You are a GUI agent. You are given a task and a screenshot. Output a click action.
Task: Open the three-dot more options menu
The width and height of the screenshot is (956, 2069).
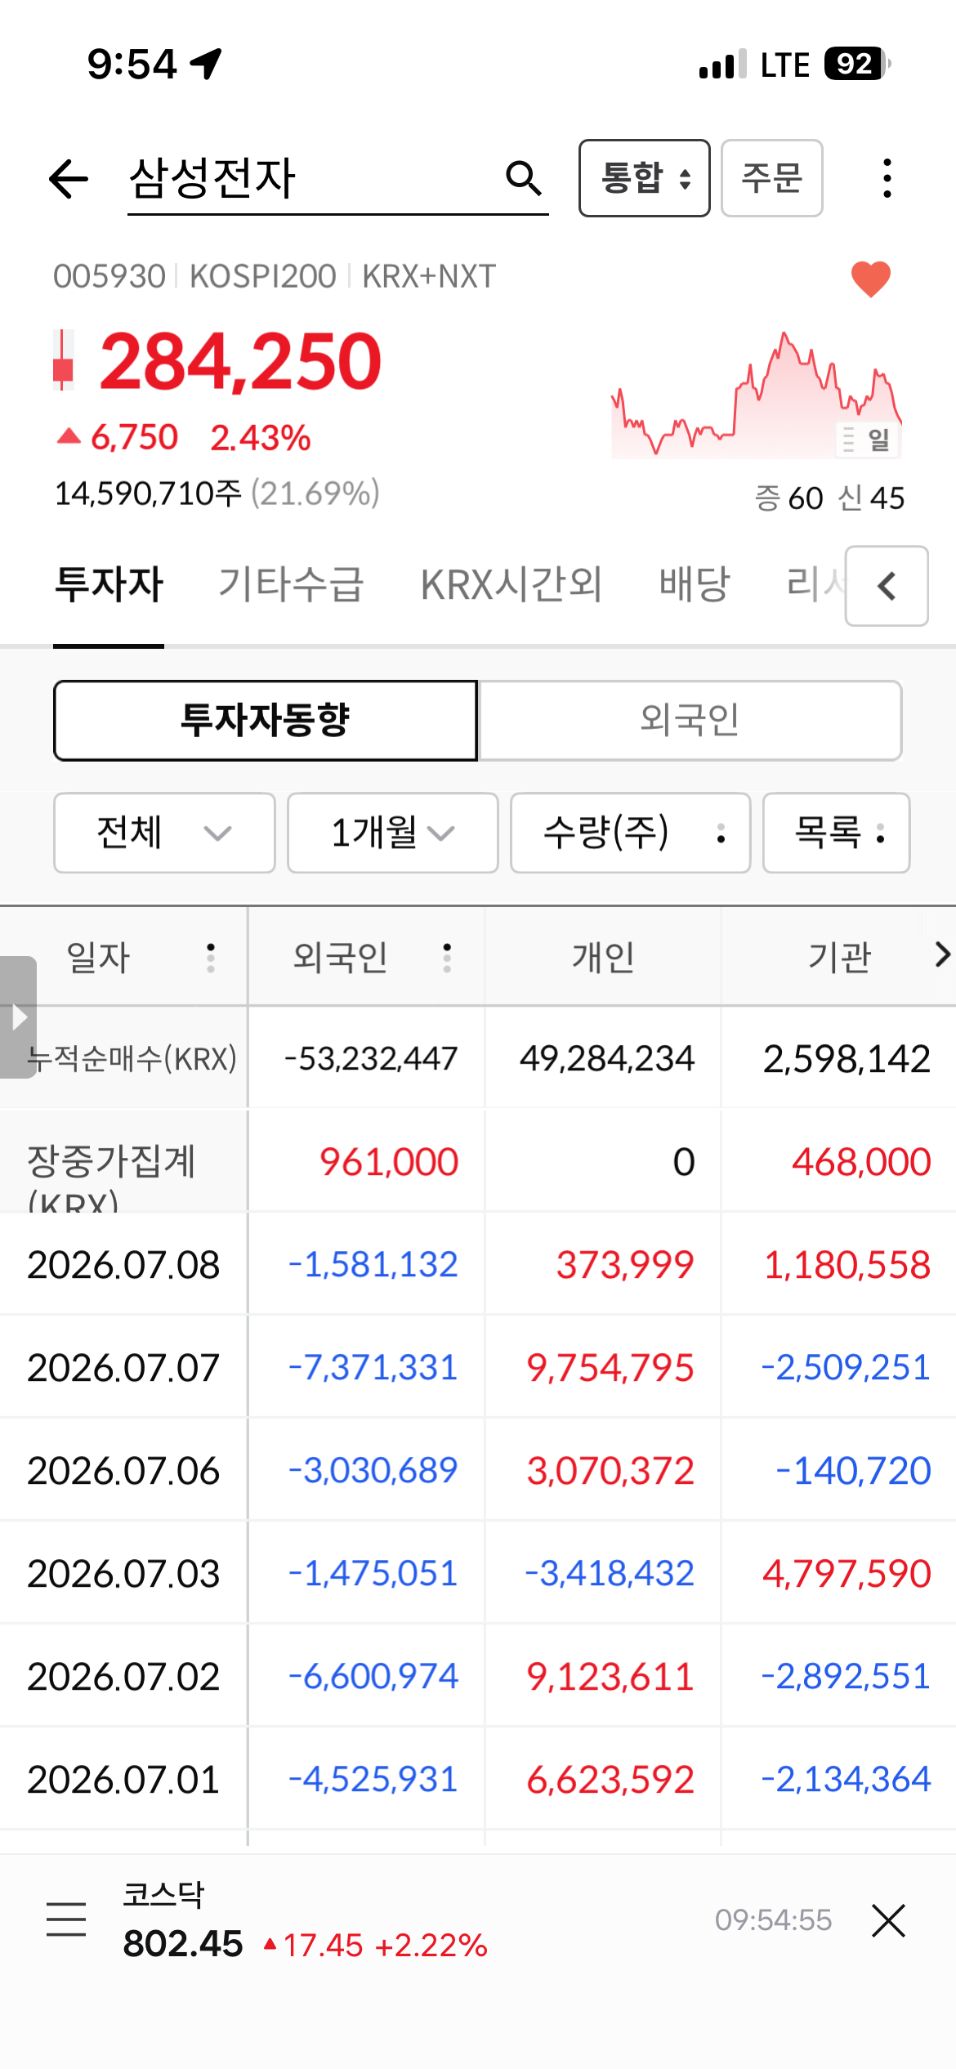point(887,178)
